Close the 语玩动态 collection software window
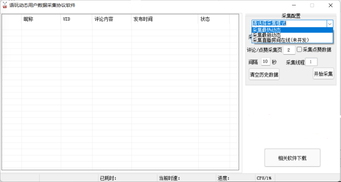The width and height of the screenshot is (341, 182). [x=330, y=5]
